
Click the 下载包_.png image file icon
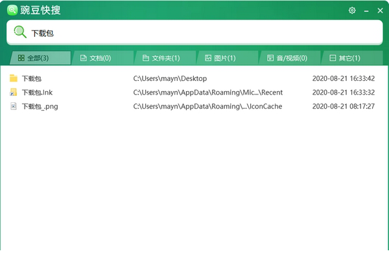click(x=14, y=106)
